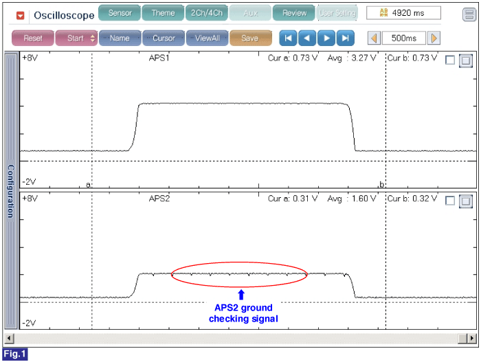
Task: Switch to 2Ch/4Ch mode
Action: (x=206, y=13)
